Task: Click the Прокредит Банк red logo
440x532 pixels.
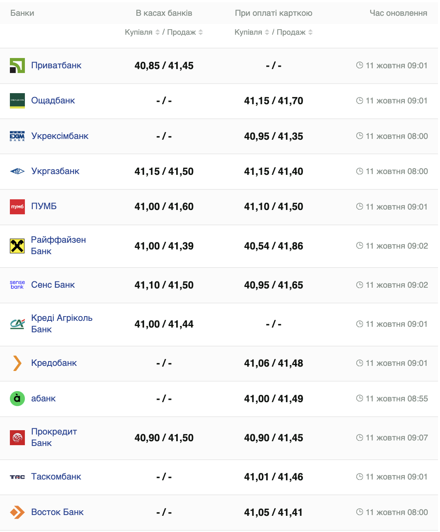Action: coord(17,438)
